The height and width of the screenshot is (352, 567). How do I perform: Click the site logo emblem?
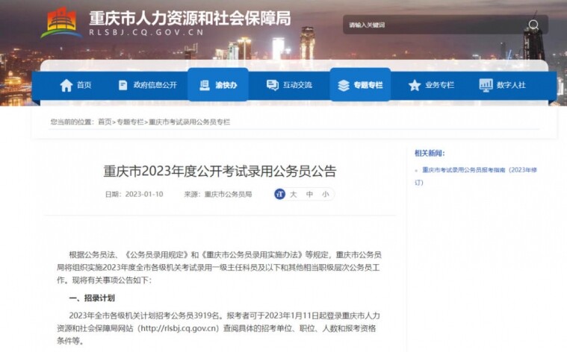click(x=61, y=22)
